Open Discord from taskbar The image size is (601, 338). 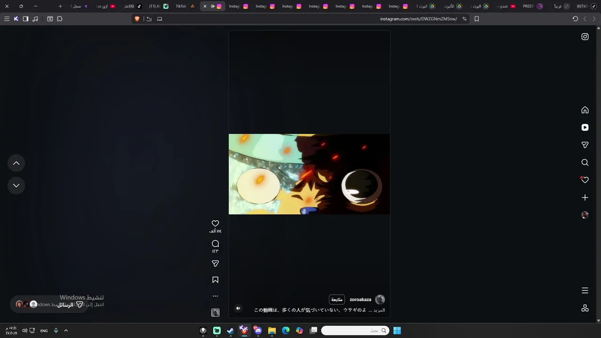pyautogui.click(x=258, y=330)
